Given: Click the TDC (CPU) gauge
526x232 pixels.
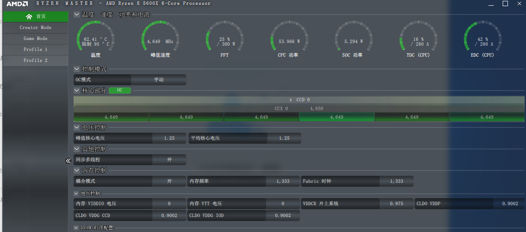Looking at the screenshot, I should click(418, 39).
